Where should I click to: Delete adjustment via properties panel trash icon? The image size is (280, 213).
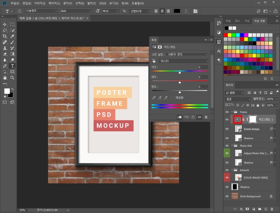click(x=206, y=117)
